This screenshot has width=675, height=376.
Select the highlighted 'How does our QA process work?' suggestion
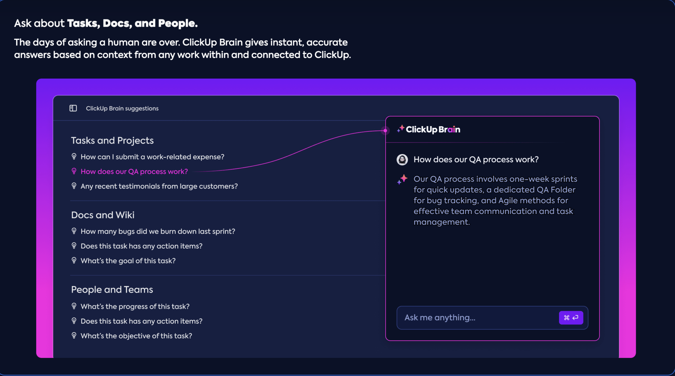134,171
